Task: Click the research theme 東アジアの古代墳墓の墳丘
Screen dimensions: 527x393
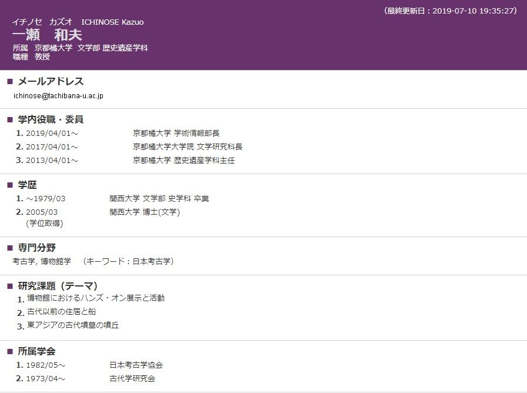Action: (x=73, y=325)
